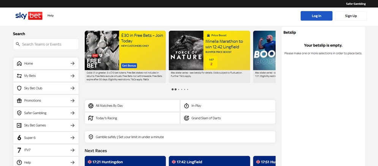
Task: Open Sky Bet Games via its arrow
Action: (x=72, y=125)
